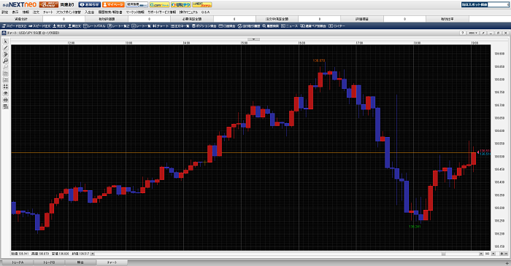511x266 pixels.
Task: Pick the trend line drawing tool
Action: pyautogui.click(x=6, y=48)
